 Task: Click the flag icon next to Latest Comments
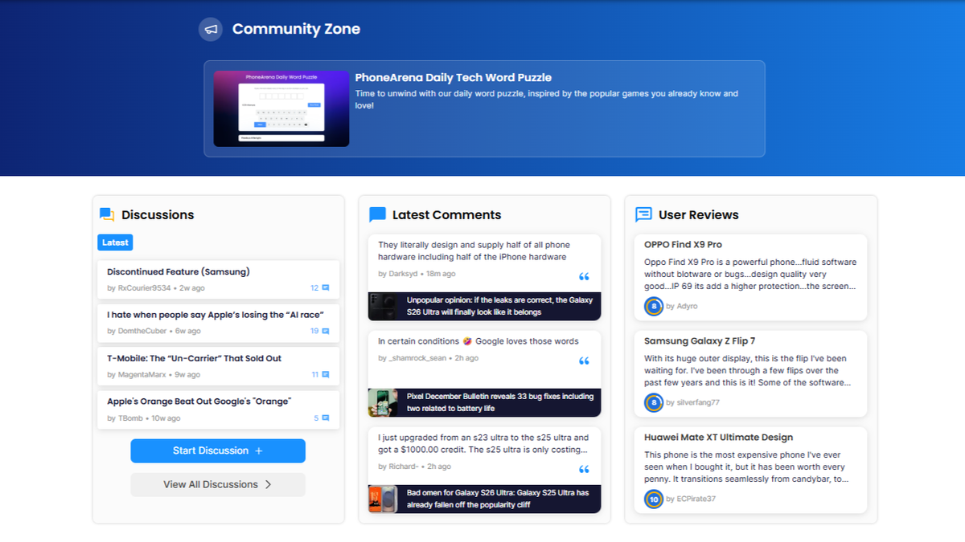376,214
